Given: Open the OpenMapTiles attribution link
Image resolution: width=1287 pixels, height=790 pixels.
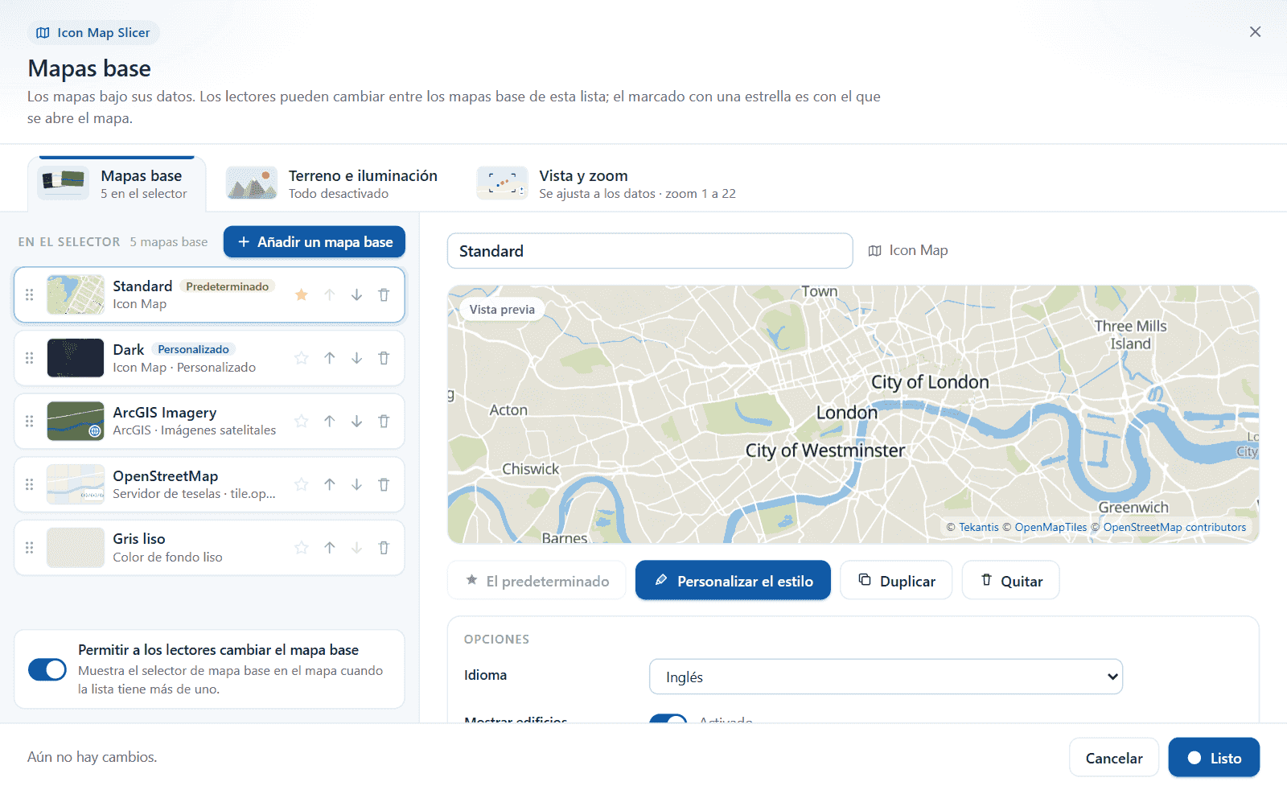Looking at the screenshot, I should (x=1051, y=528).
